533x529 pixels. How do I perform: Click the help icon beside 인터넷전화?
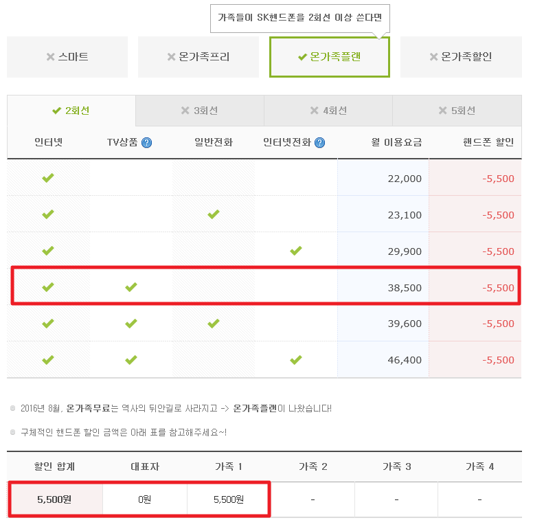click(319, 143)
